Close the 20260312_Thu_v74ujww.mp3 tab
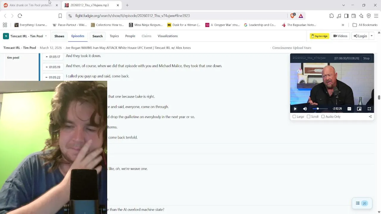381x214 pixels. tap(118, 5)
